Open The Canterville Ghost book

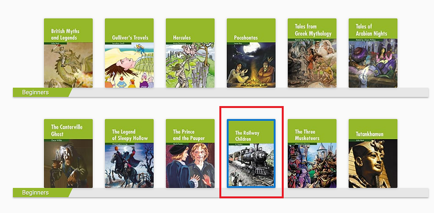pos(68,153)
